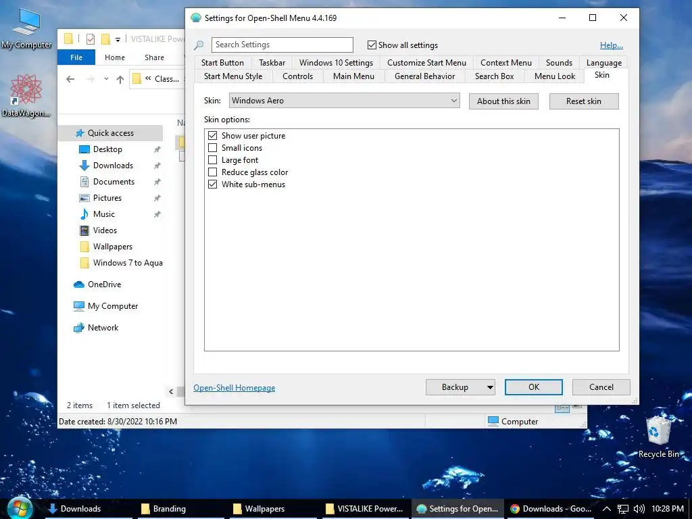Confirm settings with OK button
Image resolution: width=692 pixels, height=519 pixels.
(x=534, y=387)
